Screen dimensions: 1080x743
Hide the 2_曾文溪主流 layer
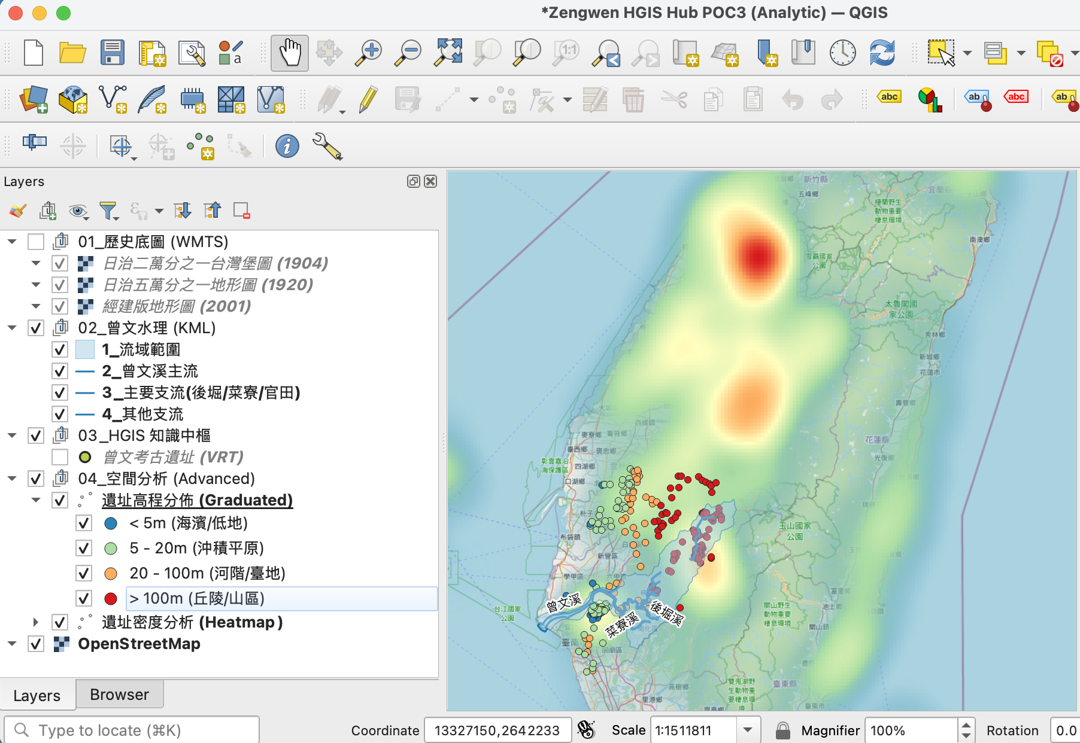click(x=60, y=371)
